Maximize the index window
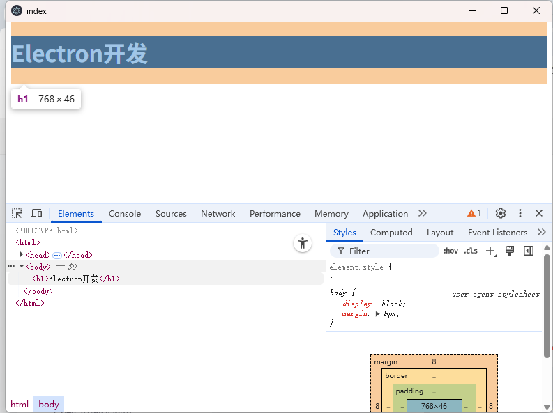 click(504, 10)
